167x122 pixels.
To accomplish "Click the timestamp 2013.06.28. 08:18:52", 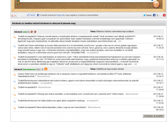I will (158, 108).
